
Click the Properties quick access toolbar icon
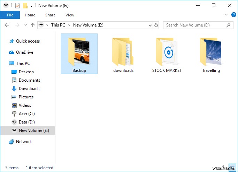pos(17,6)
